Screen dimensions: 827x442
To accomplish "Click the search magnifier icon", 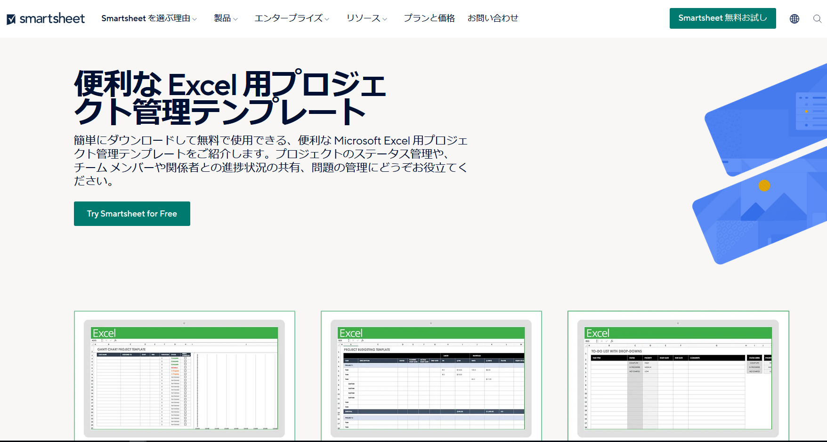I will (817, 19).
